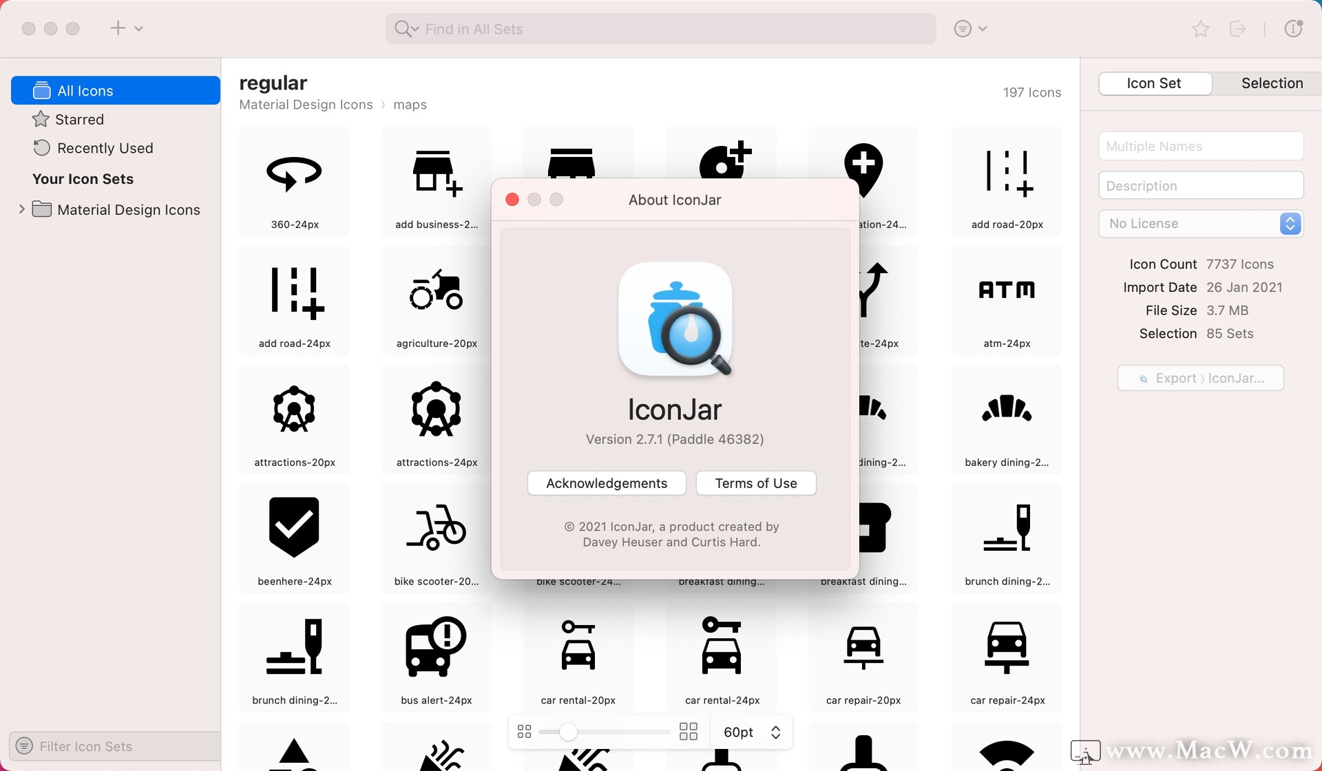Screen dimensions: 1322x771
Task: Expand Material Design Icons tree item
Action: coord(20,209)
